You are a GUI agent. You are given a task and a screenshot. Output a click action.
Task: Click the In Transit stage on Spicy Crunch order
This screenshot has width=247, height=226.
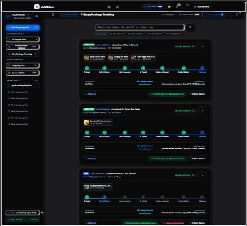143,68
